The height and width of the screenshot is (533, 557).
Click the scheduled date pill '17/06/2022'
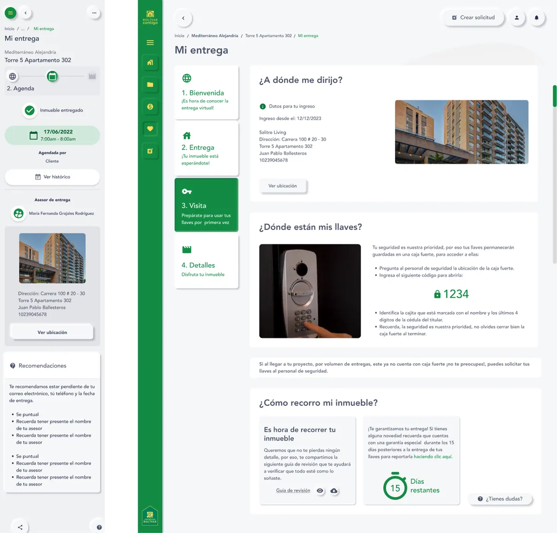(52, 135)
